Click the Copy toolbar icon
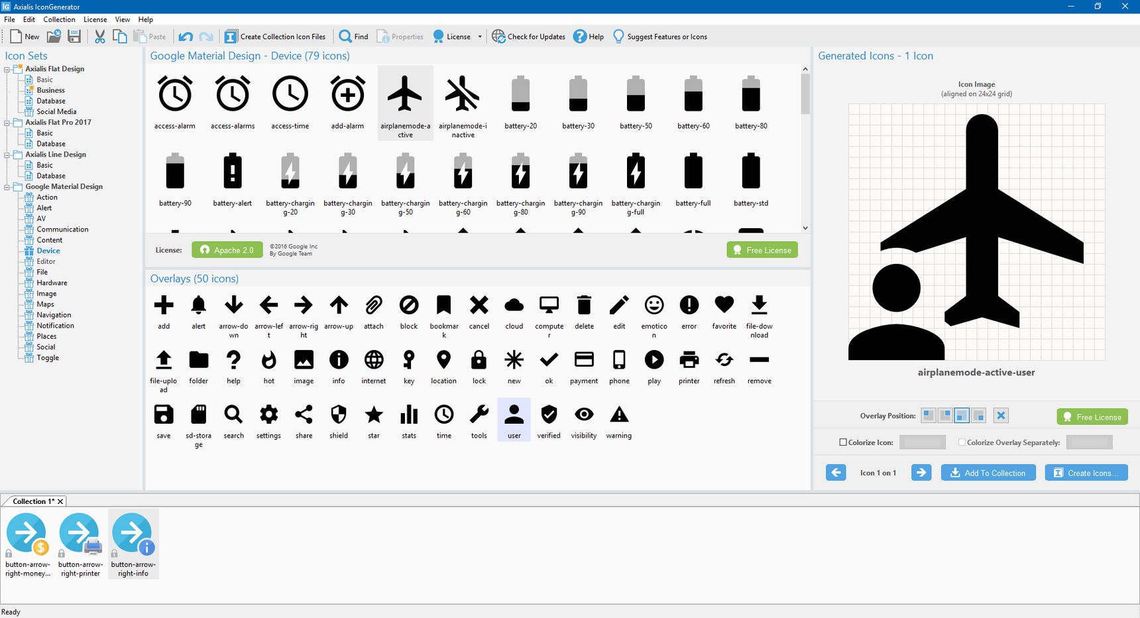Viewport: 1140px width, 618px height. tap(120, 36)
